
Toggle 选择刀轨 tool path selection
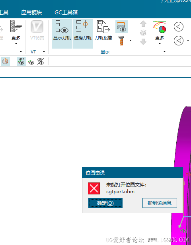83,33
